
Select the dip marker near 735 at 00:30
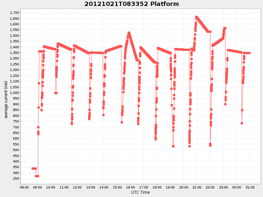[241, 123]
